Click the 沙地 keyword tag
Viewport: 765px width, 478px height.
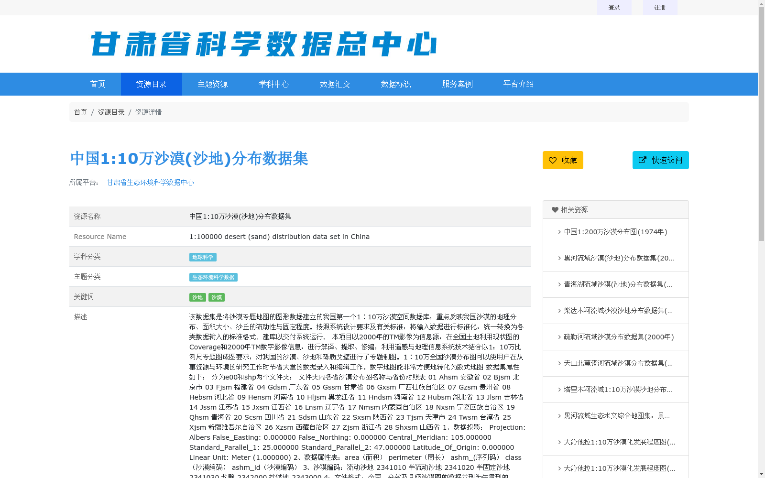coord(197,297)
